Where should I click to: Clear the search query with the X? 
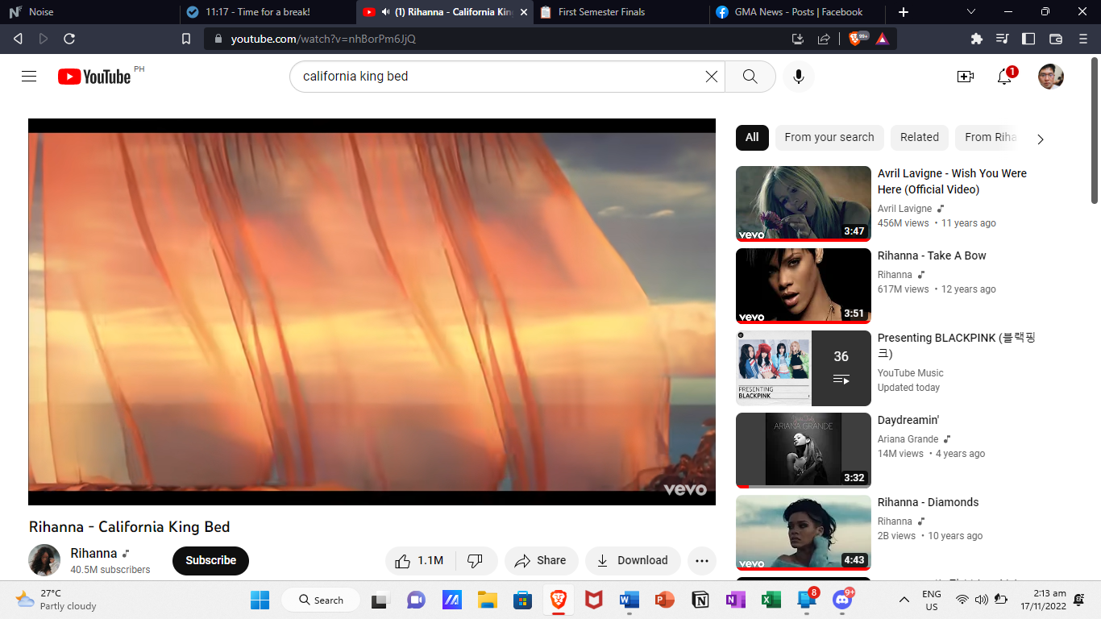(x=712, y=77)
